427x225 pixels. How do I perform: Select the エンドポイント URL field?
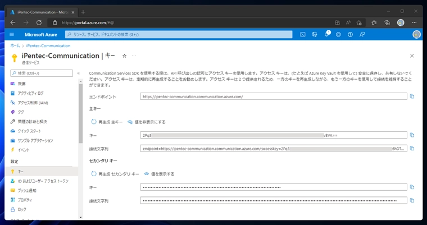(x=274, y=97)
